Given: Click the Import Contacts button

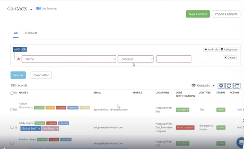Looking at the screenshot, I should pos(226,14).
